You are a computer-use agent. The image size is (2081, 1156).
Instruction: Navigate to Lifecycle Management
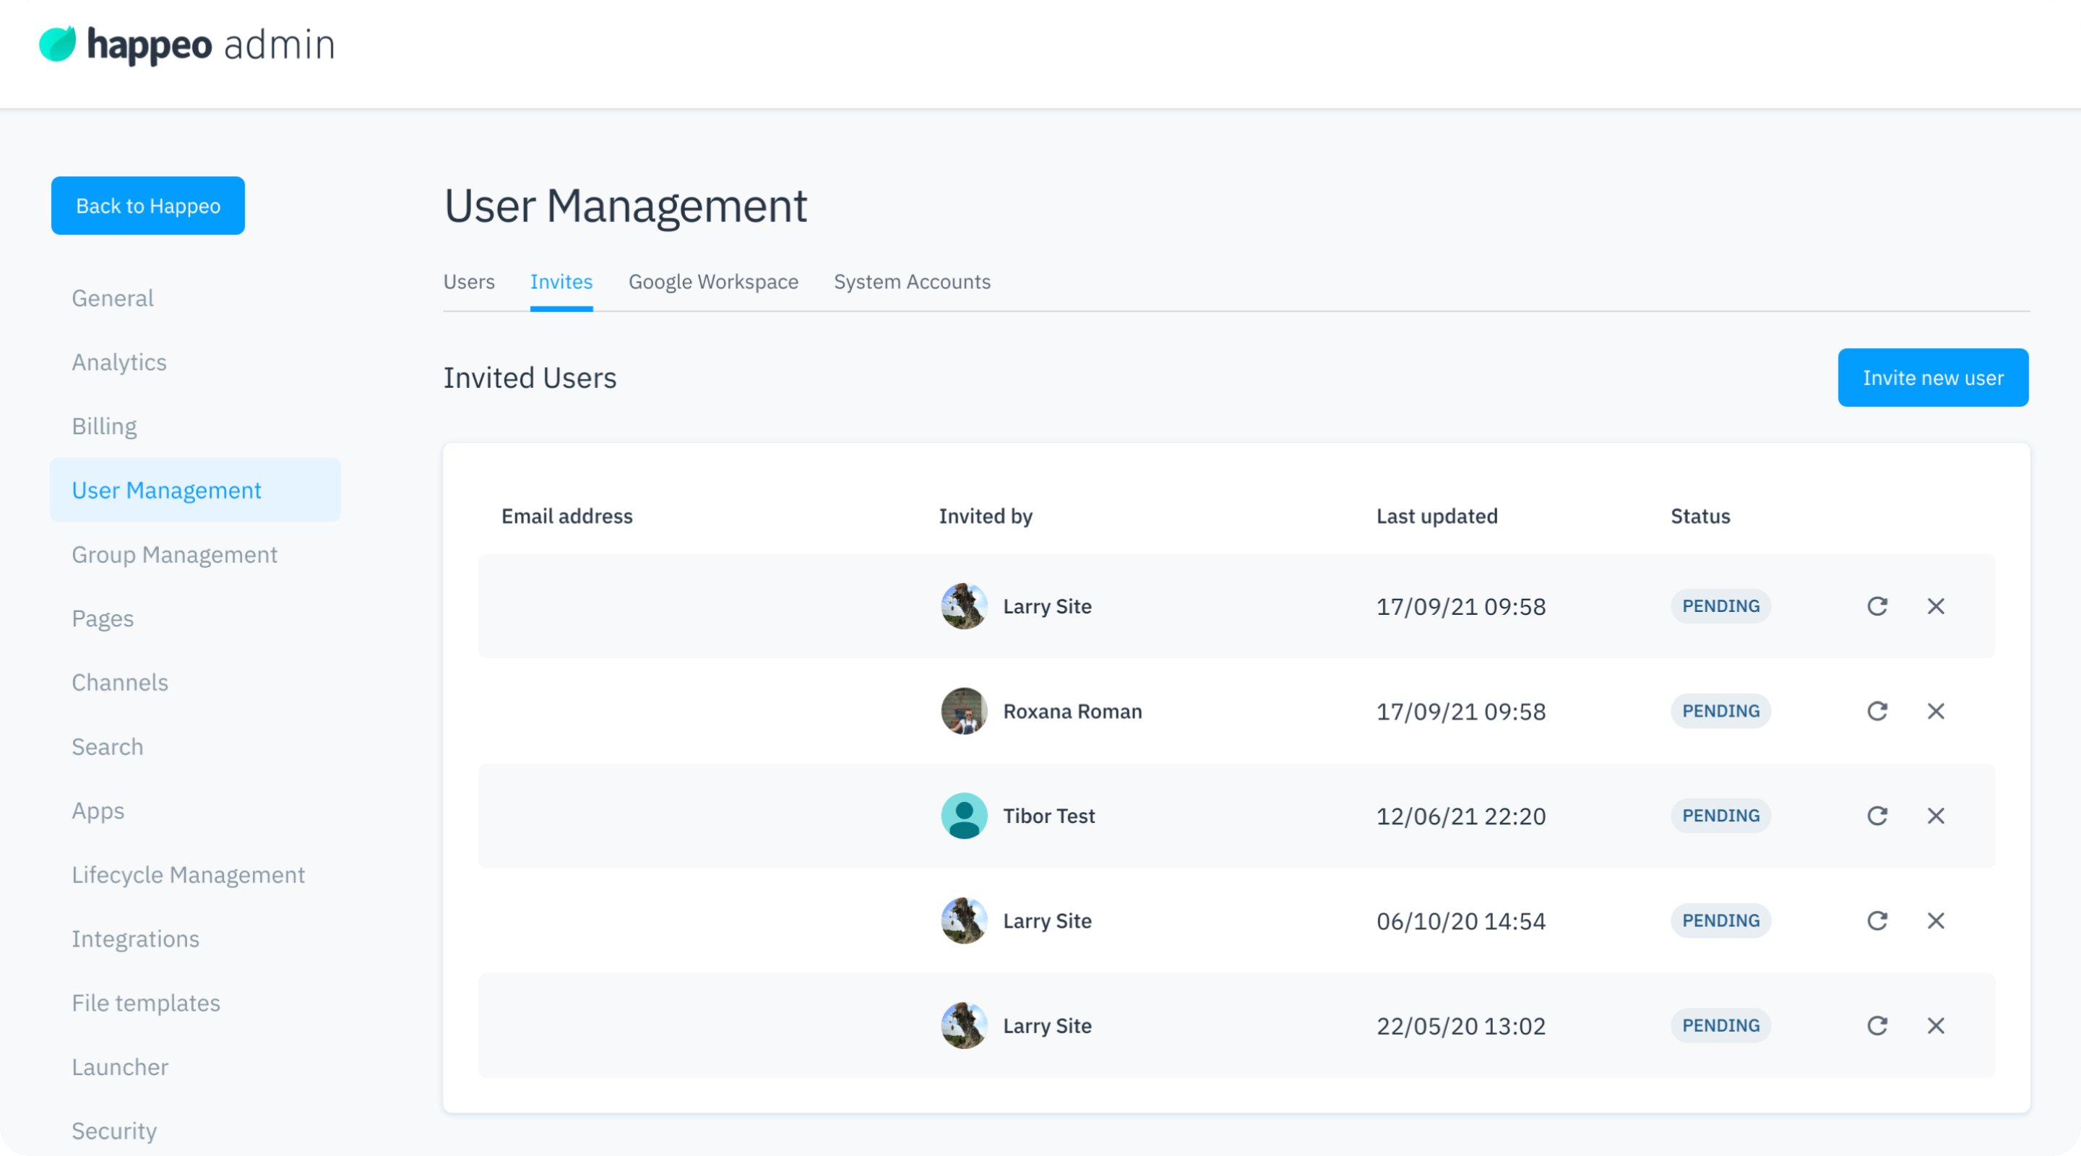click(x=188, y=874)
